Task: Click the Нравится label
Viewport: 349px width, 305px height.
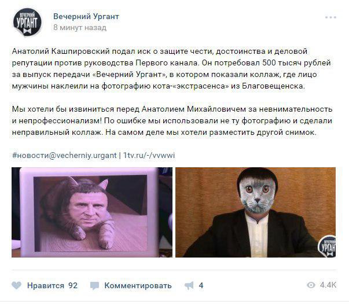Action: (46, 285)
